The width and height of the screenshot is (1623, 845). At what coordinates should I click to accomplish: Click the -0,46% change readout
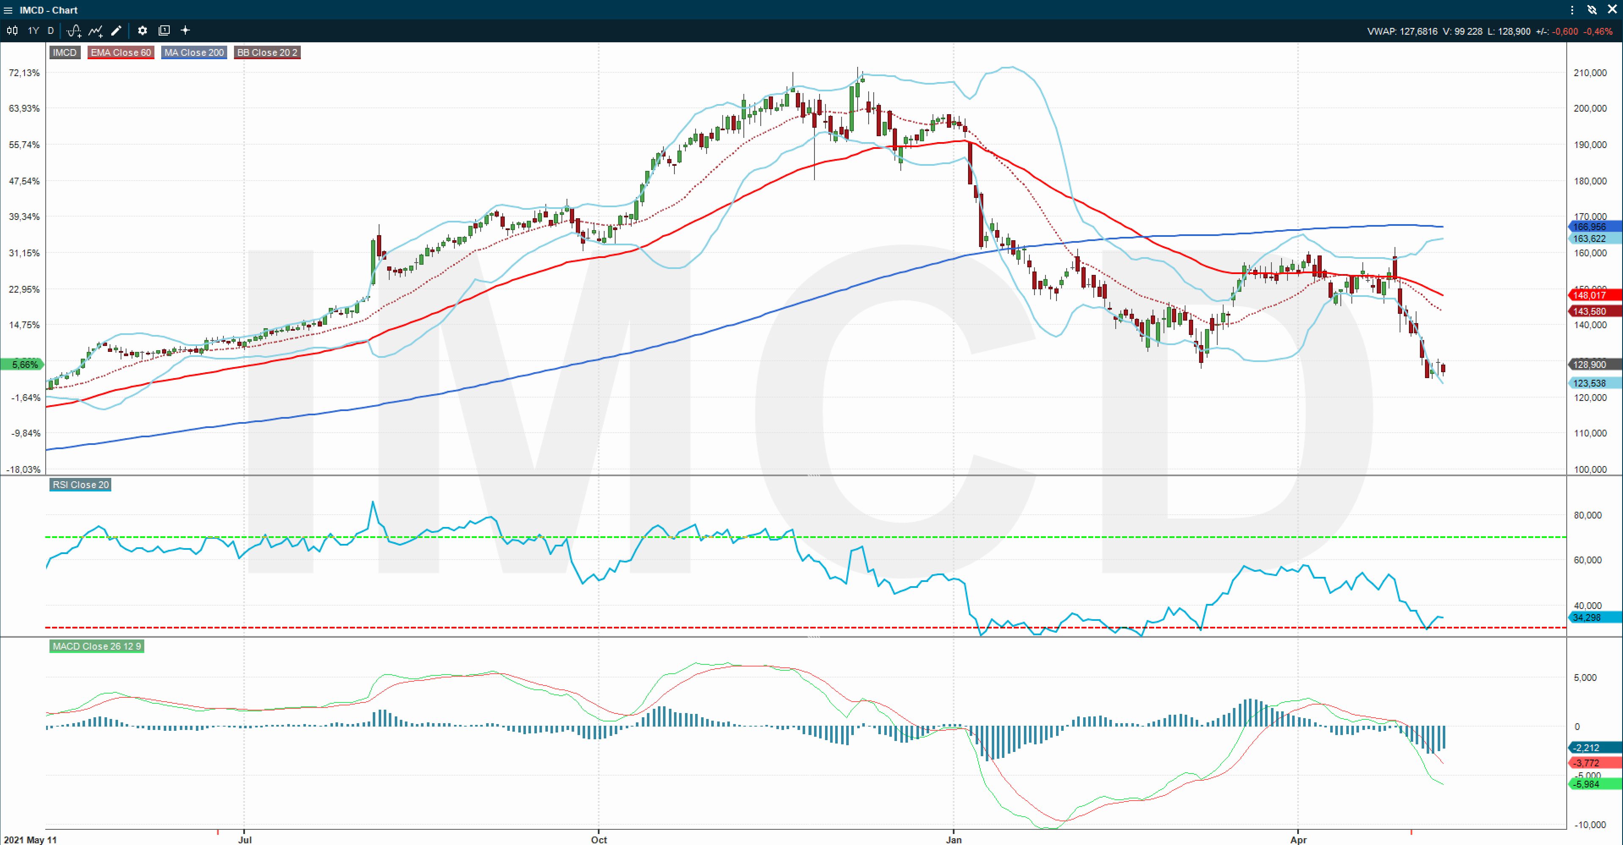(x=1598, y=31)
